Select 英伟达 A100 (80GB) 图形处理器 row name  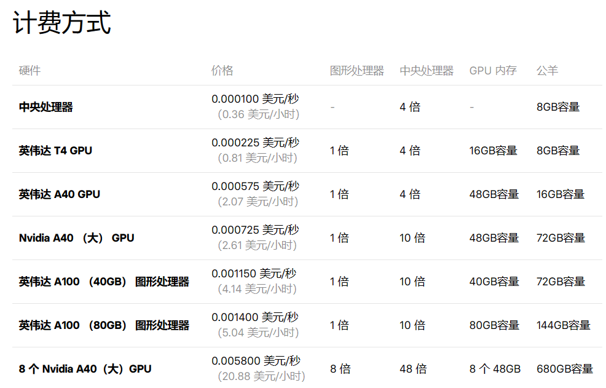pyautogui.click(x=104, y=325)
